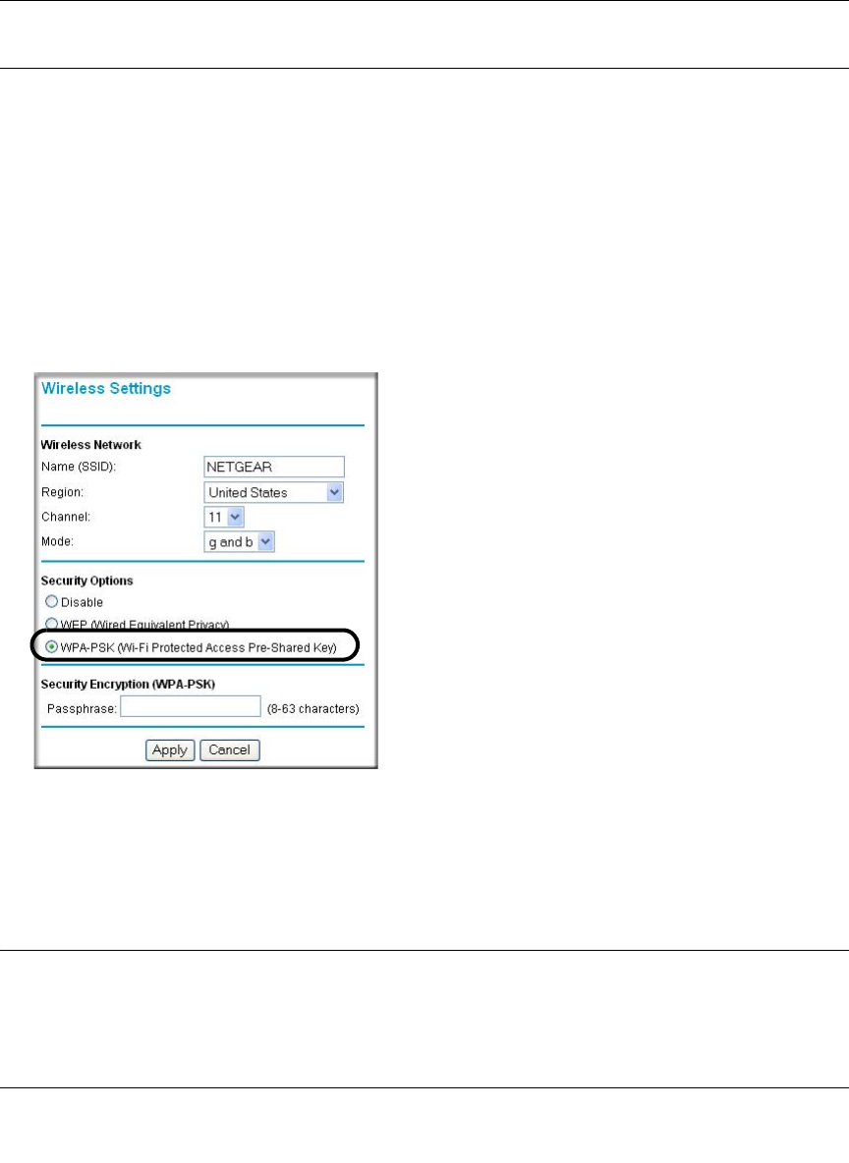Click the Security Encryption (WPA-PSK) label

(128, 685)
